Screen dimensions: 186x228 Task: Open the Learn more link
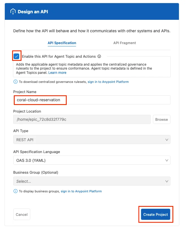coord(57,73)
